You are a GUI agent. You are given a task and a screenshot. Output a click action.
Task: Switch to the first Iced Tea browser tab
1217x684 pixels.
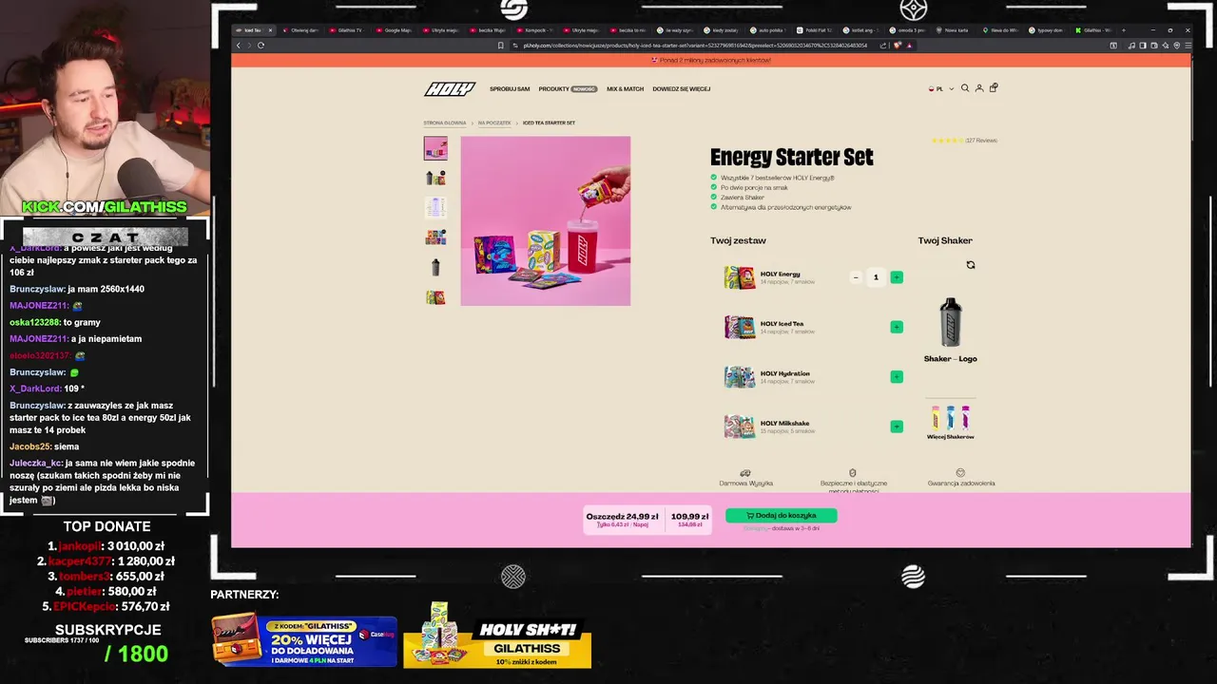click(x=254, y=30)
